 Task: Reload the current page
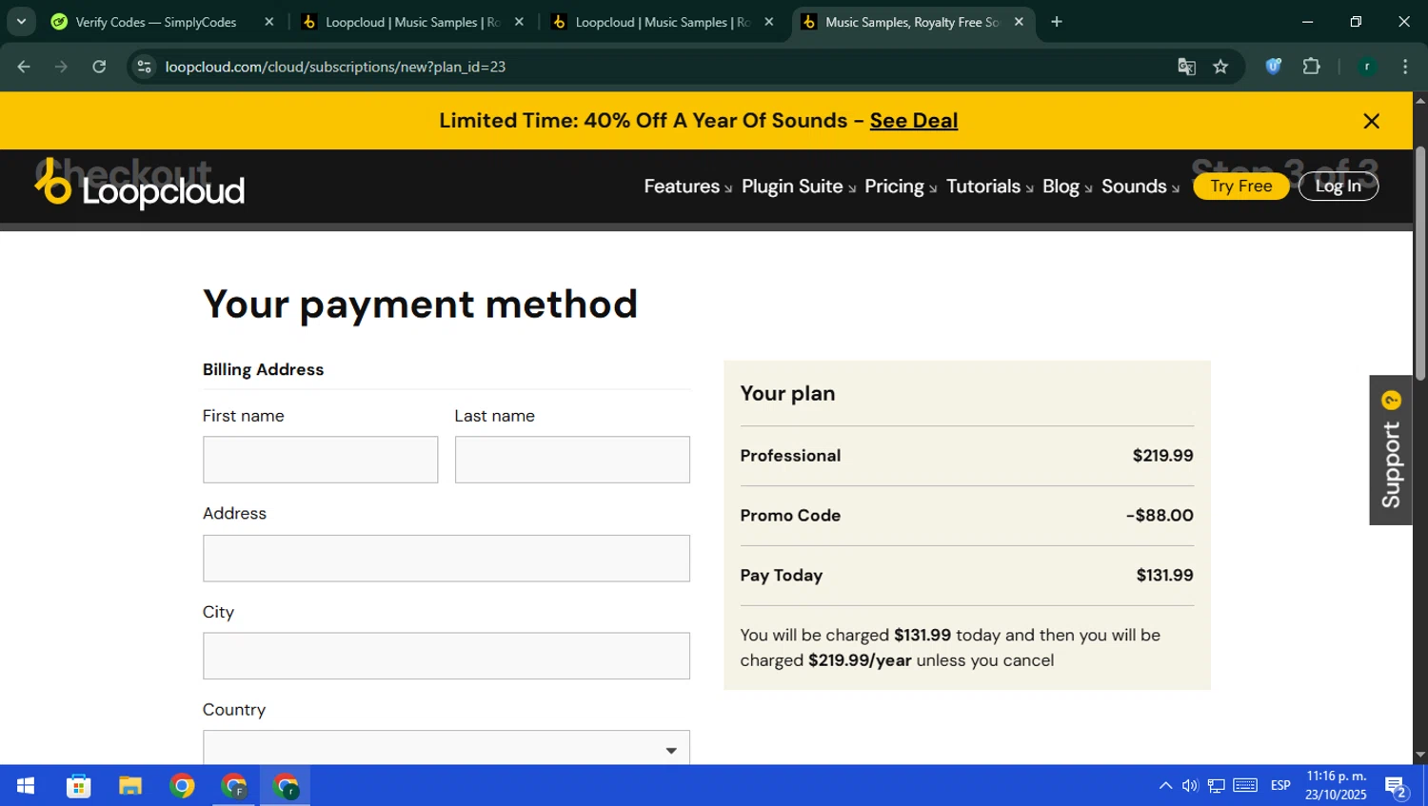point(99,67)
